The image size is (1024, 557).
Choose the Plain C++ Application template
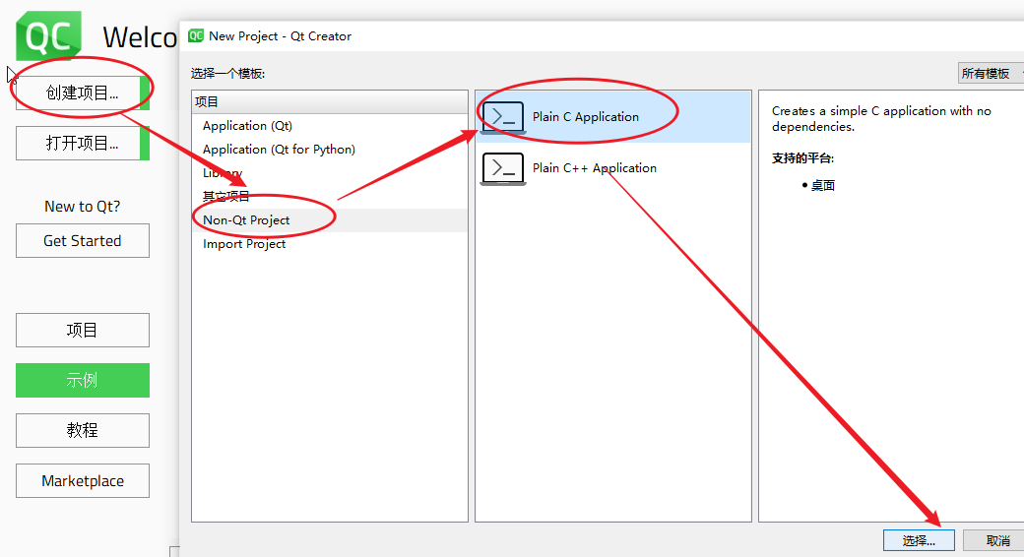pyautogui.click(x=613, y=168)
